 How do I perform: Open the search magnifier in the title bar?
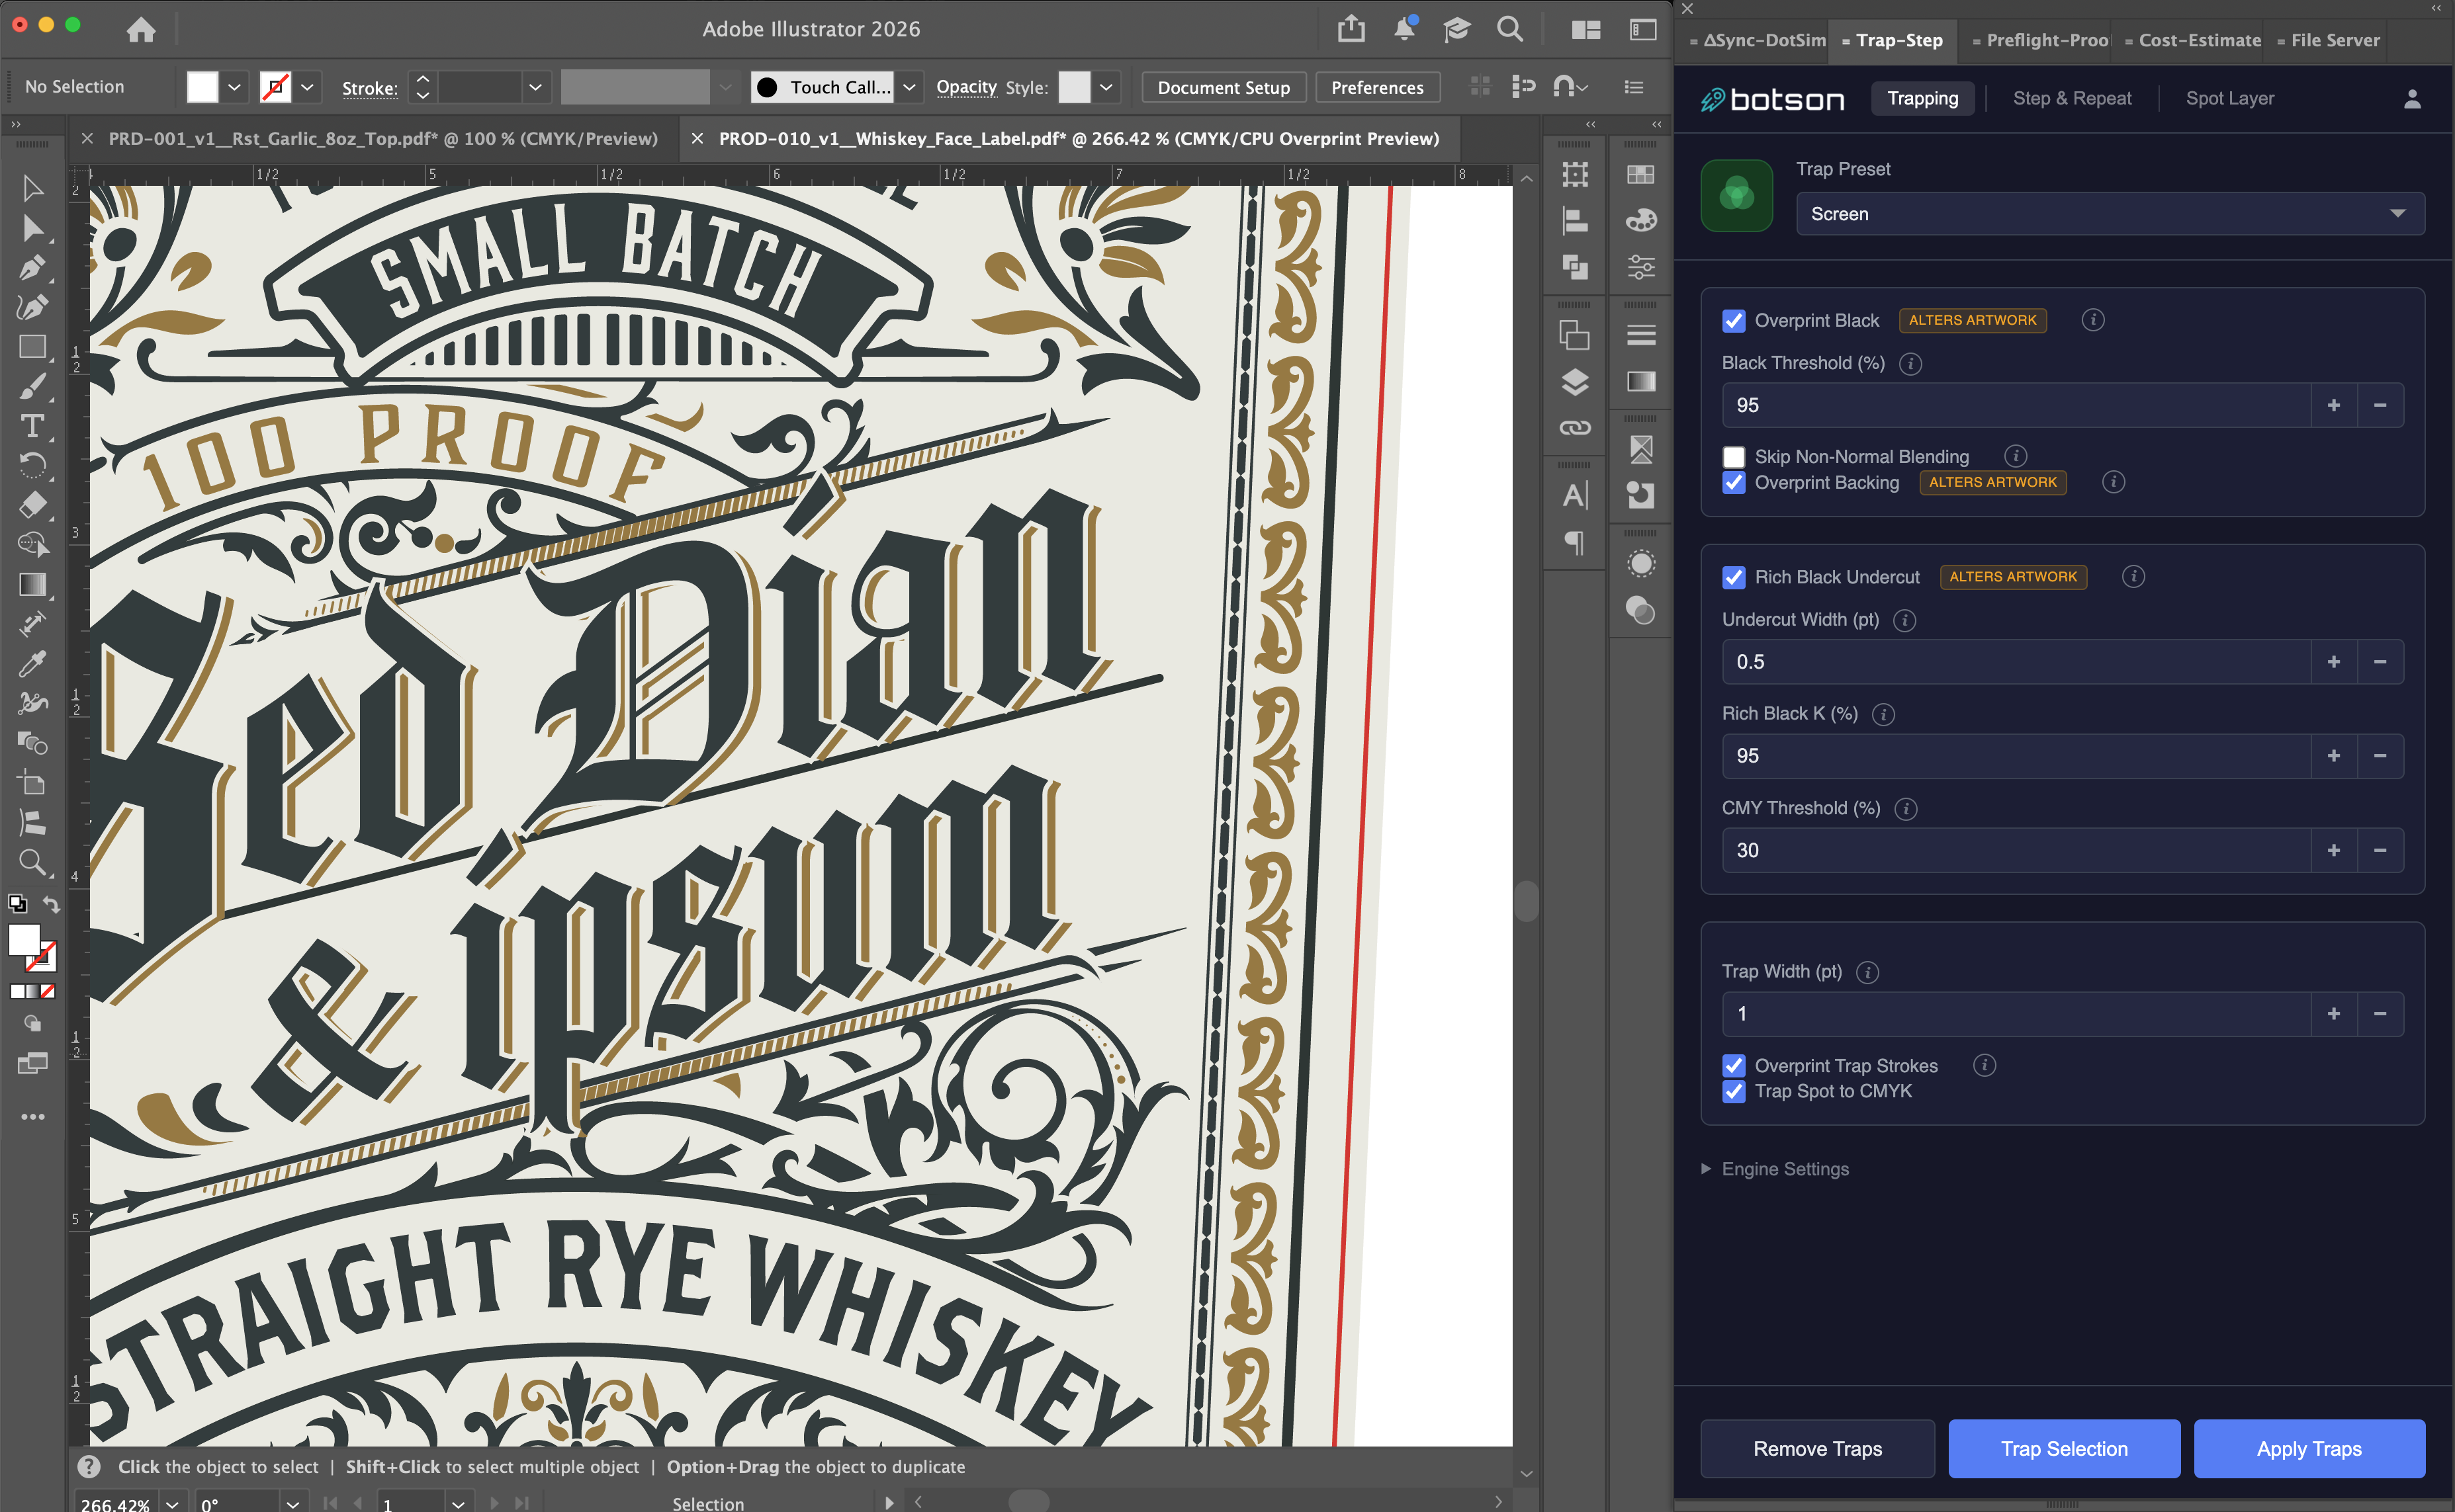pos(1509,29)
